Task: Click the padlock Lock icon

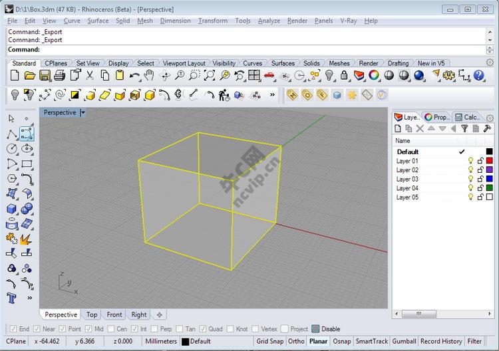Action: pyautogui.click(x=344, y=76)
